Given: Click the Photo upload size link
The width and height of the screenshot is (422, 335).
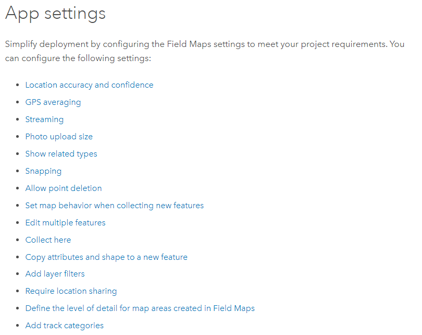Looking at the screenshot, I should [59, 137].
